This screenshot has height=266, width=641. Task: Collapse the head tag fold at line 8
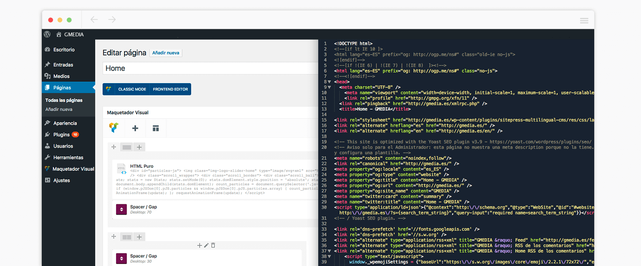click(x=329, y=82)
